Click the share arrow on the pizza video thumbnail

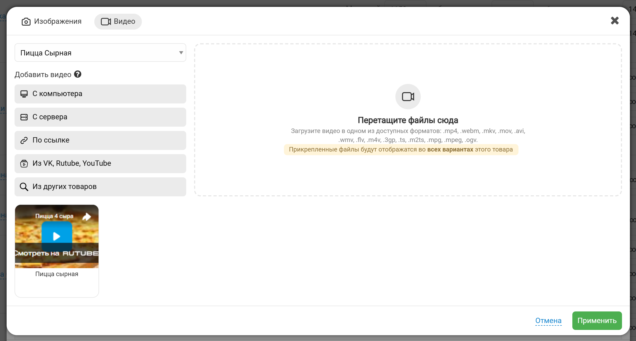(87, 217)
